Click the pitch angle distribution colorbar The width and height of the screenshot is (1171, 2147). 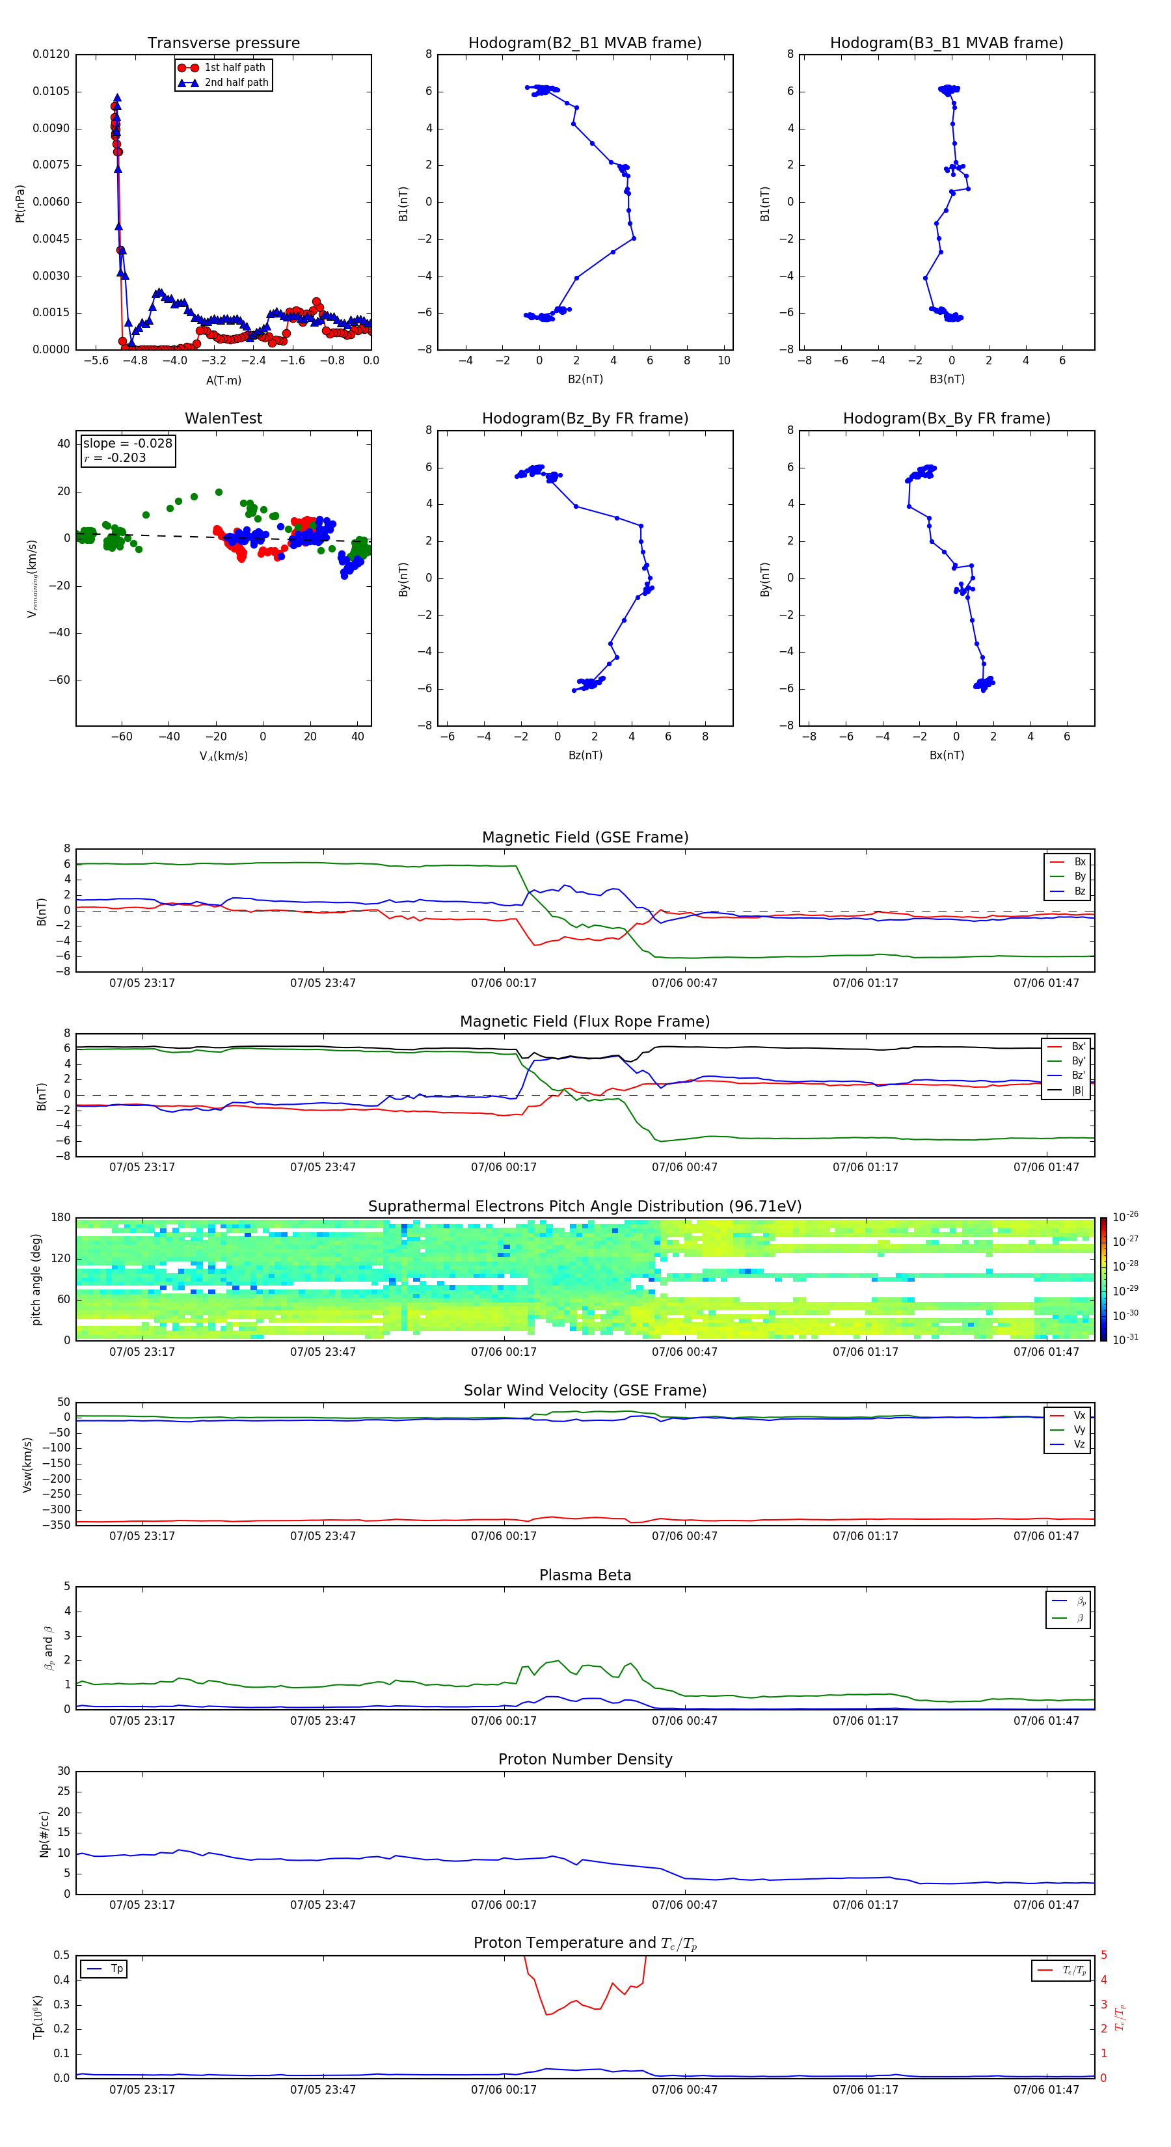pyautogui.click(x=1103, y=1279)
